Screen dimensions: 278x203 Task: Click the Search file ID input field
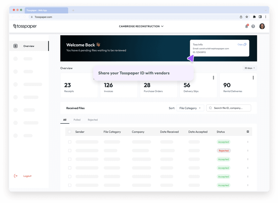coord(229,108)
